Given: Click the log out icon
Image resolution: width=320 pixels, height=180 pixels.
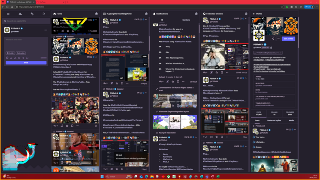Looking at the screenshot, I should [44, 14].
